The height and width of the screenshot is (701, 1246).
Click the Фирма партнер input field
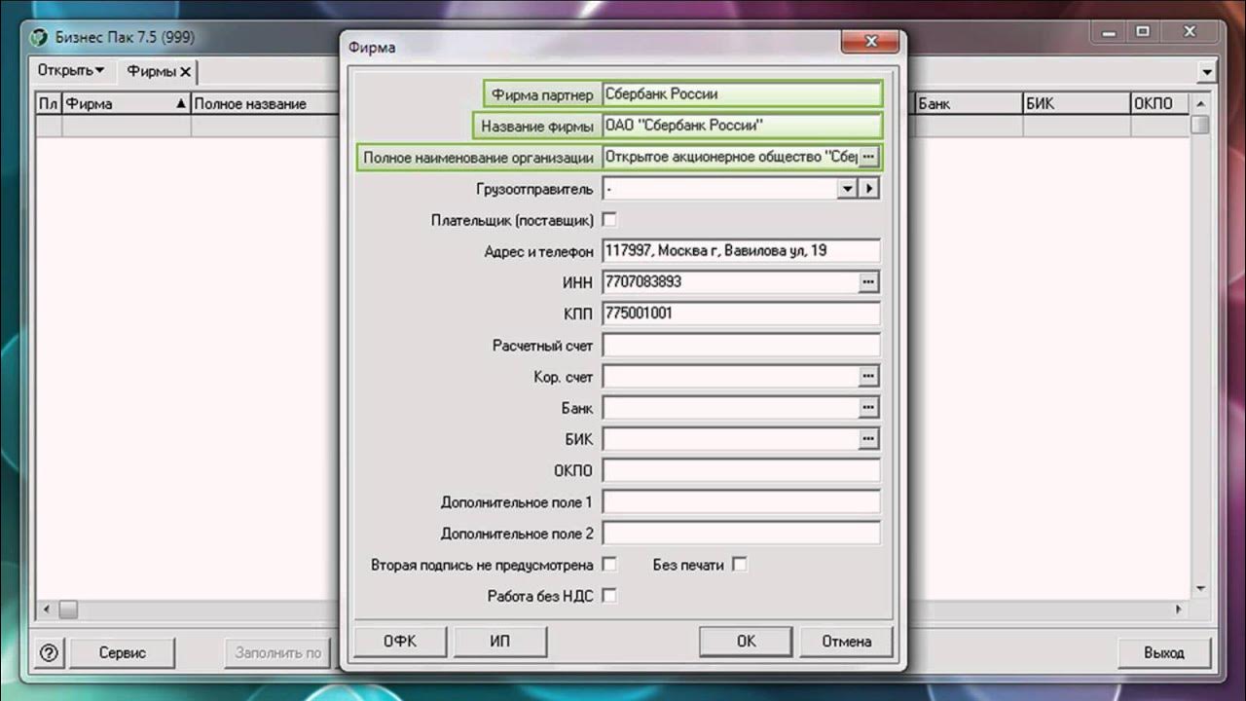(742, 94)
